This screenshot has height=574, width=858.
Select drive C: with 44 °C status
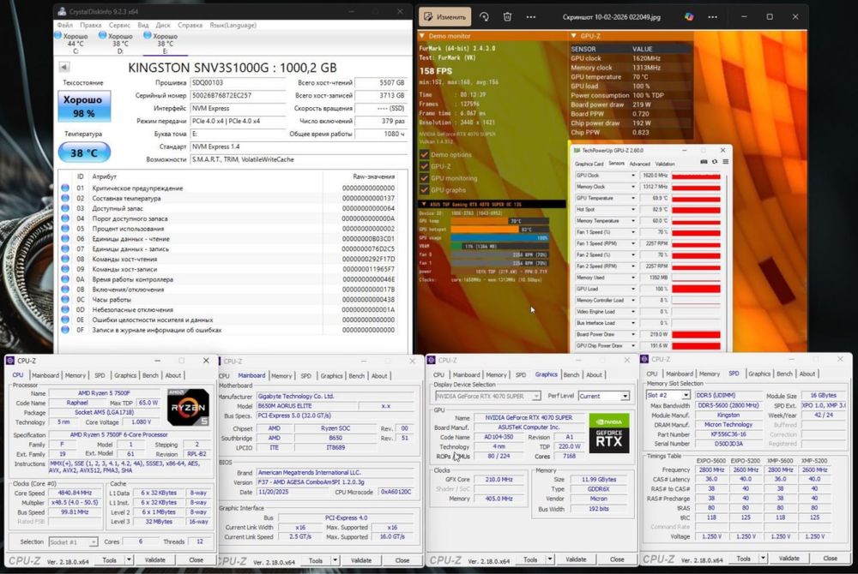pos(72,43)
